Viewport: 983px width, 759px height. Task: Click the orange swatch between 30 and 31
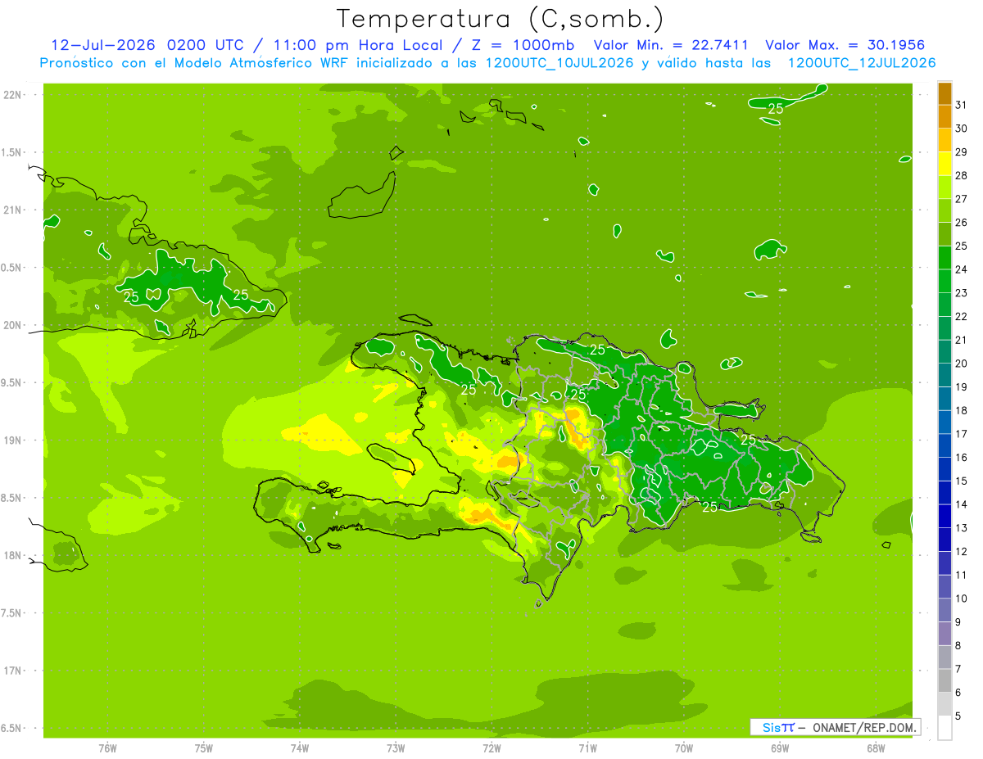944,116
